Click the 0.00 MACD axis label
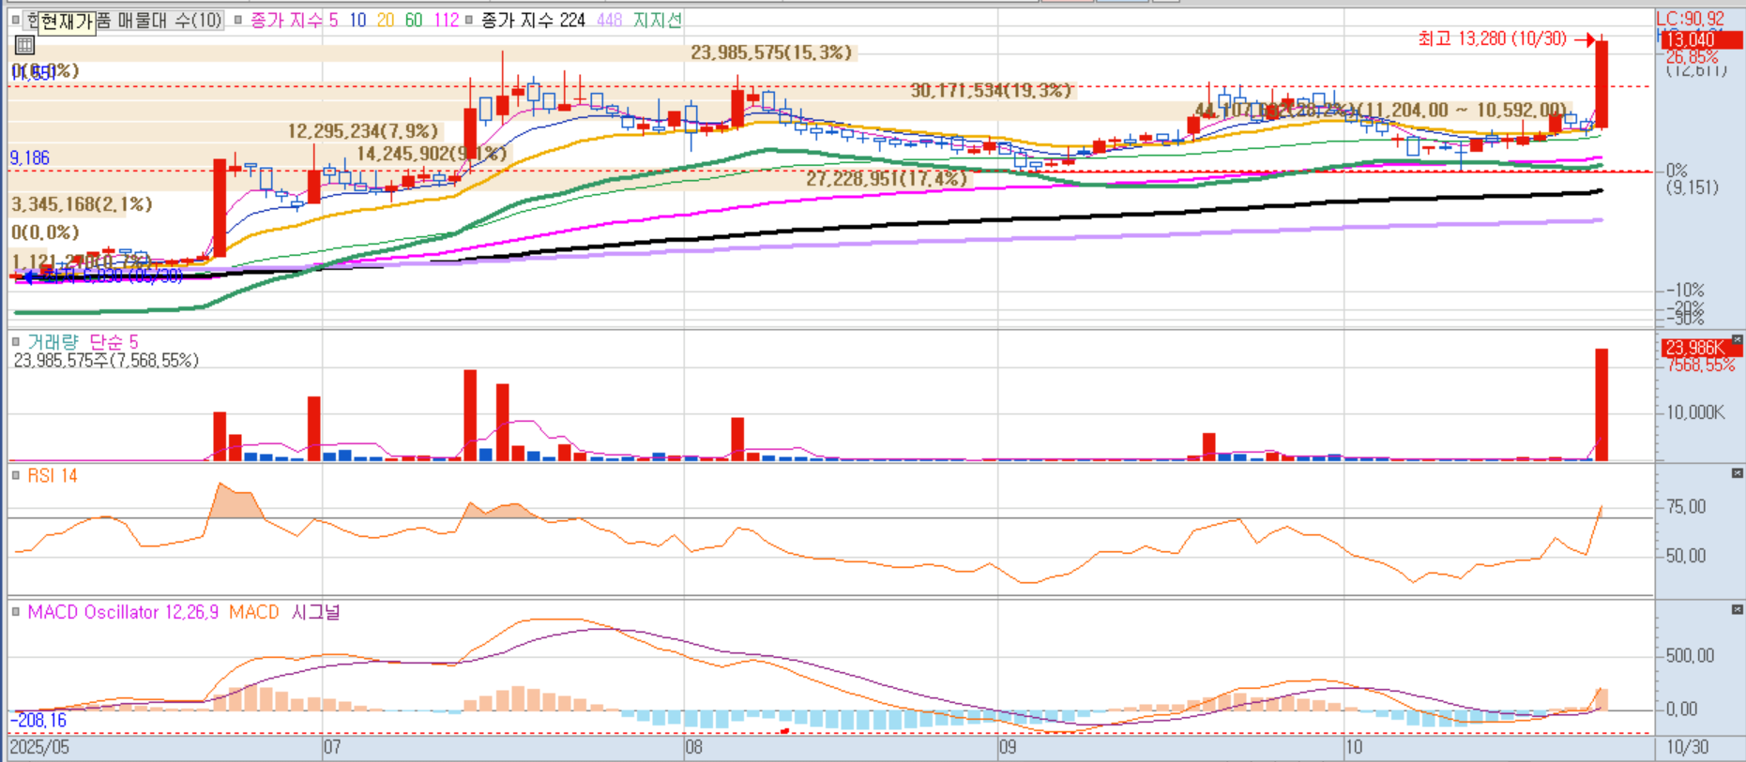 point(1681,710)
